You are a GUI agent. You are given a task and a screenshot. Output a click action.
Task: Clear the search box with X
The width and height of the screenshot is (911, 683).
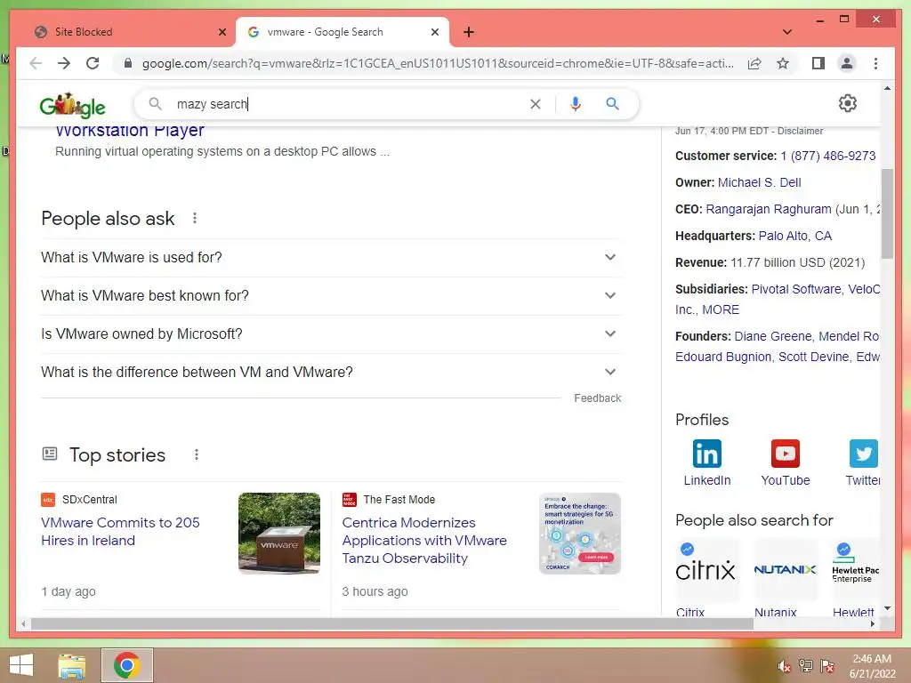point(535,104)
